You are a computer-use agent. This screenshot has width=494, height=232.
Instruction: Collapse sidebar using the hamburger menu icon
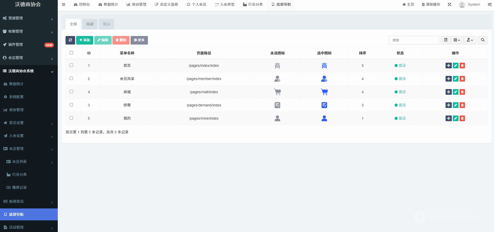(x=63, y=4)
